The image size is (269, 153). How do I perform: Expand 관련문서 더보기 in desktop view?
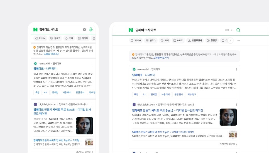point(228,144)
